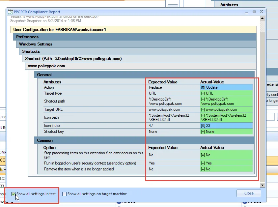Click the [=] URL actual value cell

click(x=226, y=93)
